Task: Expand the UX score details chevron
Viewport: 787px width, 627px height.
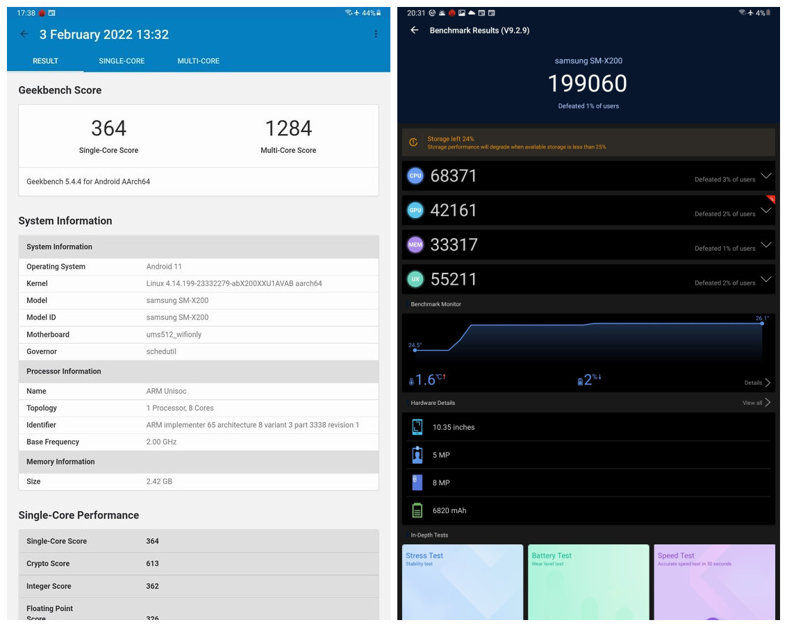Action: click(765, 279)
